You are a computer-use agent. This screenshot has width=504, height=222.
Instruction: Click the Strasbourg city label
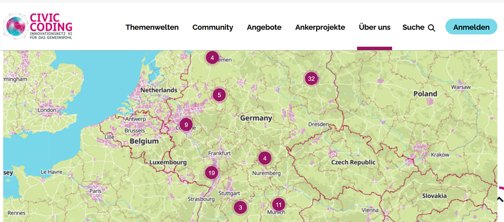[201, 199]
